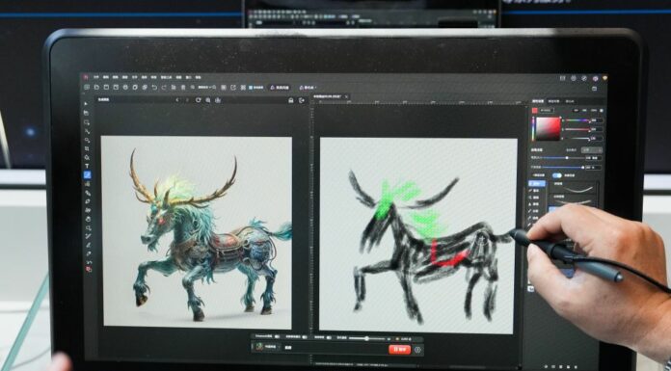The width and height of the screenshot is (671, 371).
Task: Switch to the first tab of right panel
Action: (x=538, y=101)
